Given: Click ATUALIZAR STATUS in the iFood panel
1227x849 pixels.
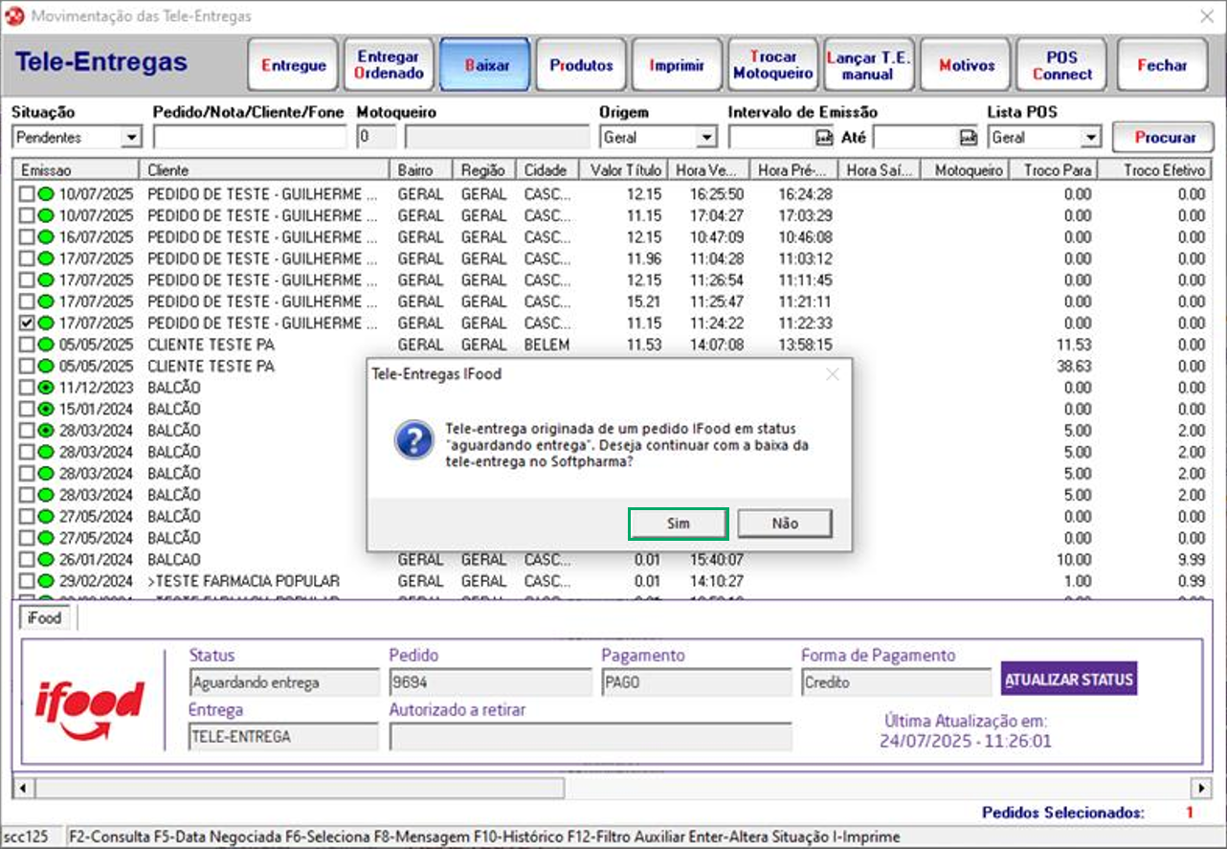Looking at the screenshot, I should (1069, 680).
